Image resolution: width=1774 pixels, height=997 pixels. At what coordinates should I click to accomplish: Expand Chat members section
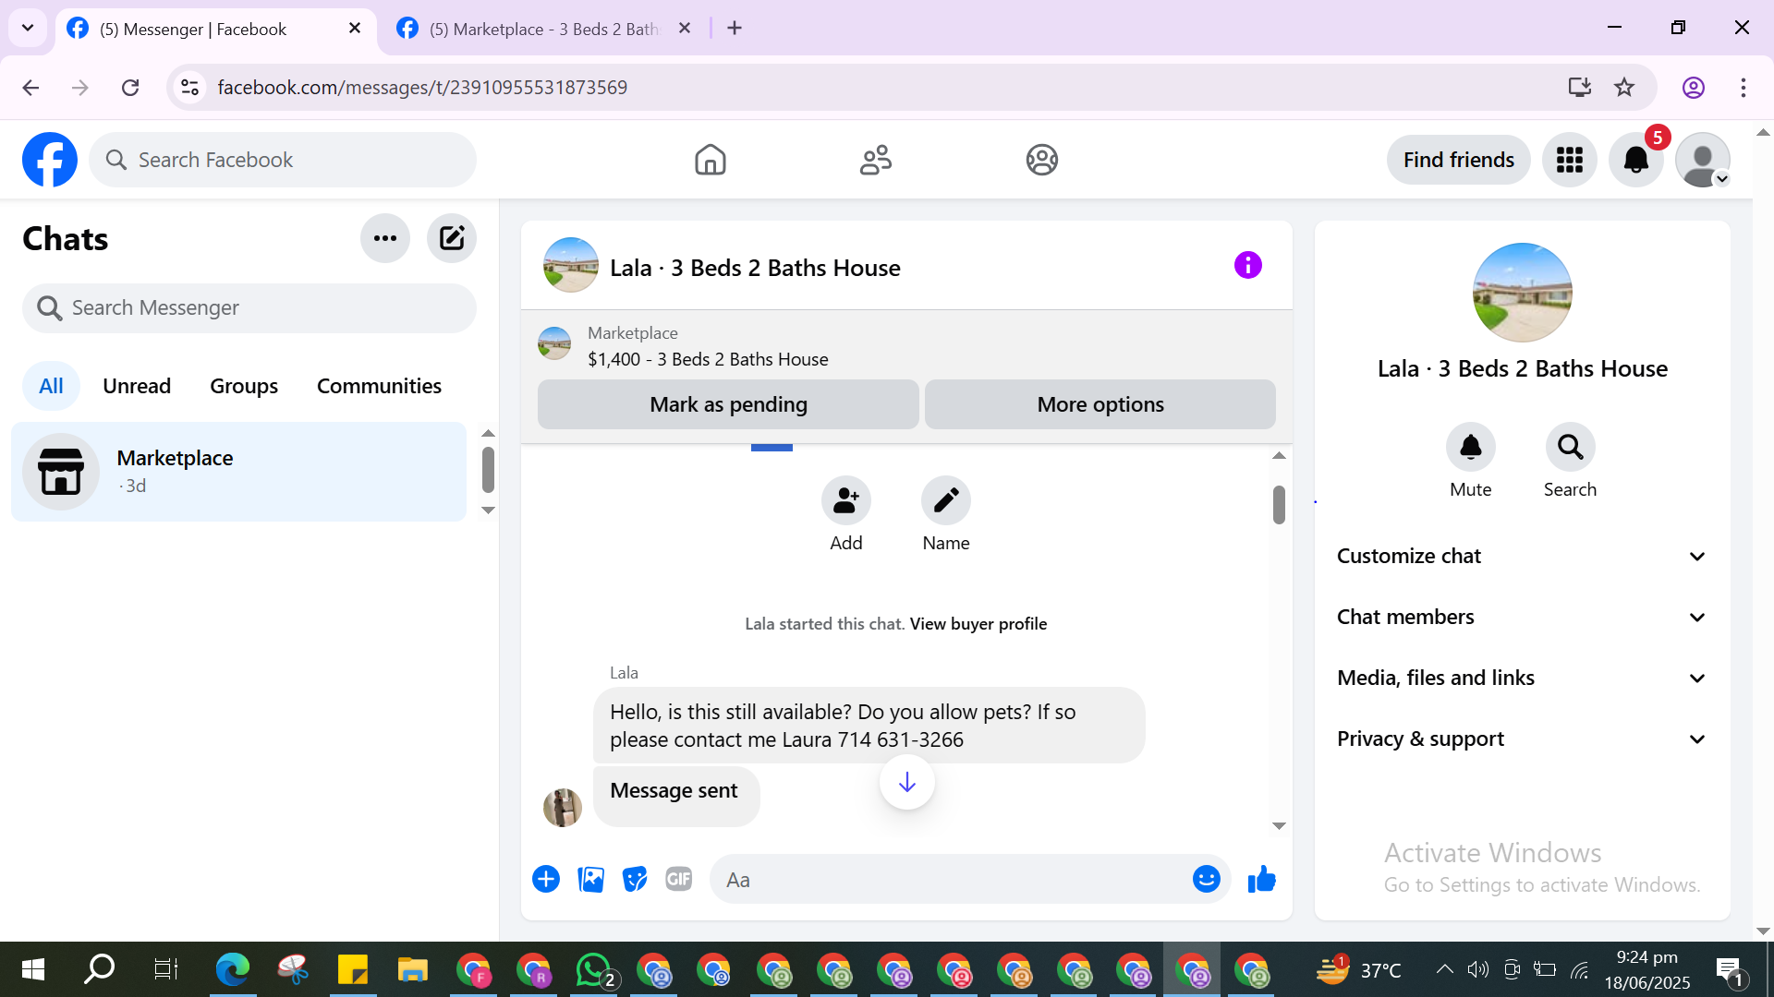point(1523,617)
